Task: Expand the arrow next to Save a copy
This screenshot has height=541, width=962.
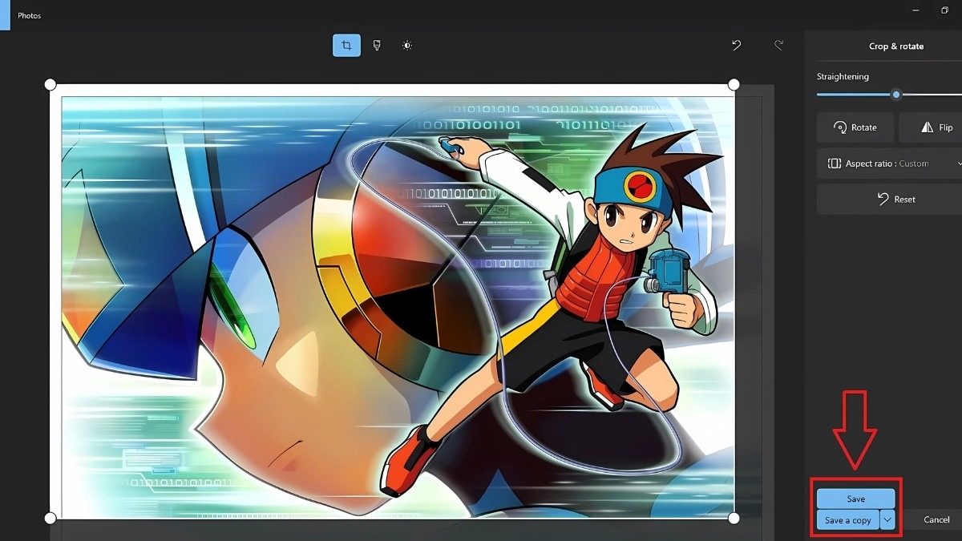Action: [887, 520]
